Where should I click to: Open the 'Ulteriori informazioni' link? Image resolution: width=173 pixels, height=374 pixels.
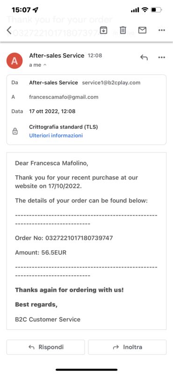tap(56, 136)
